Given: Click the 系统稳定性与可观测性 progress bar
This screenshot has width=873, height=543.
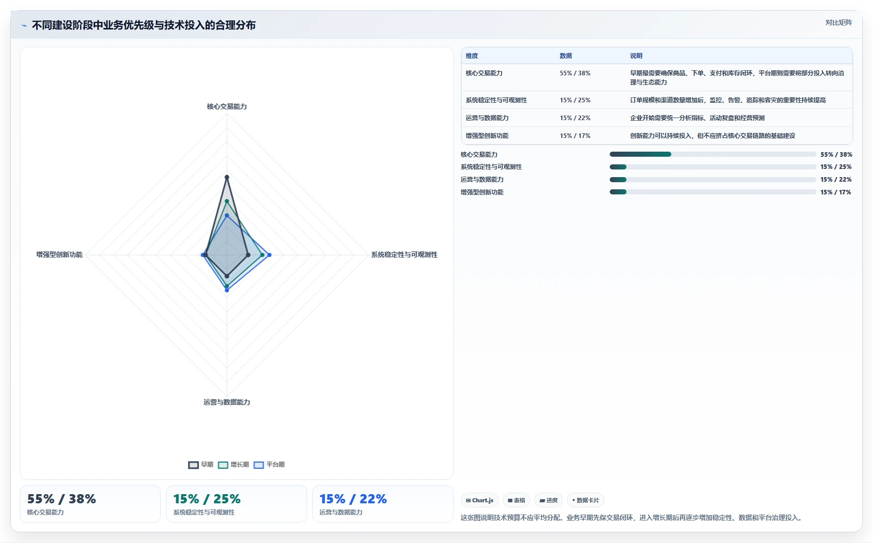Looking at the screenshot, I should coord(713,167).
